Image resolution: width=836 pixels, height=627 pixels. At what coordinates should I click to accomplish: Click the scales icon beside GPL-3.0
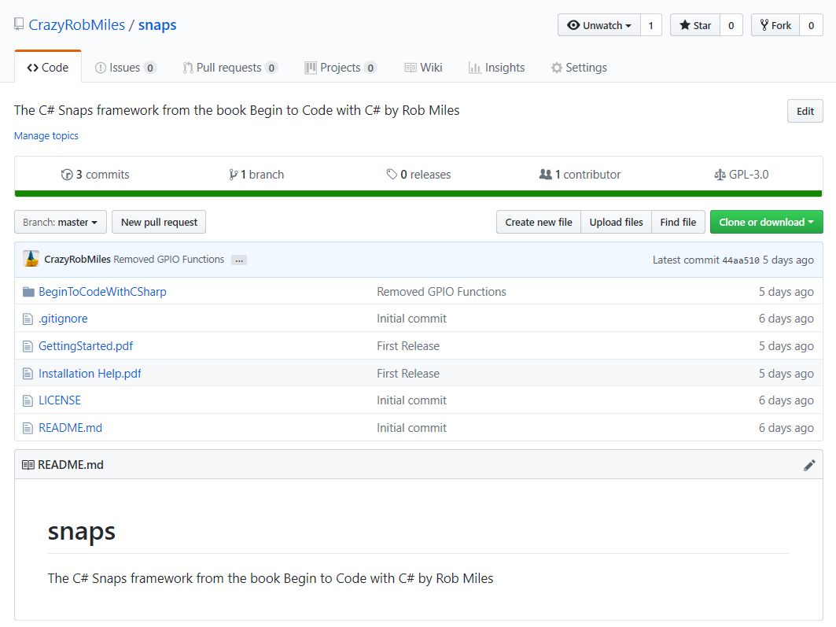720,175
